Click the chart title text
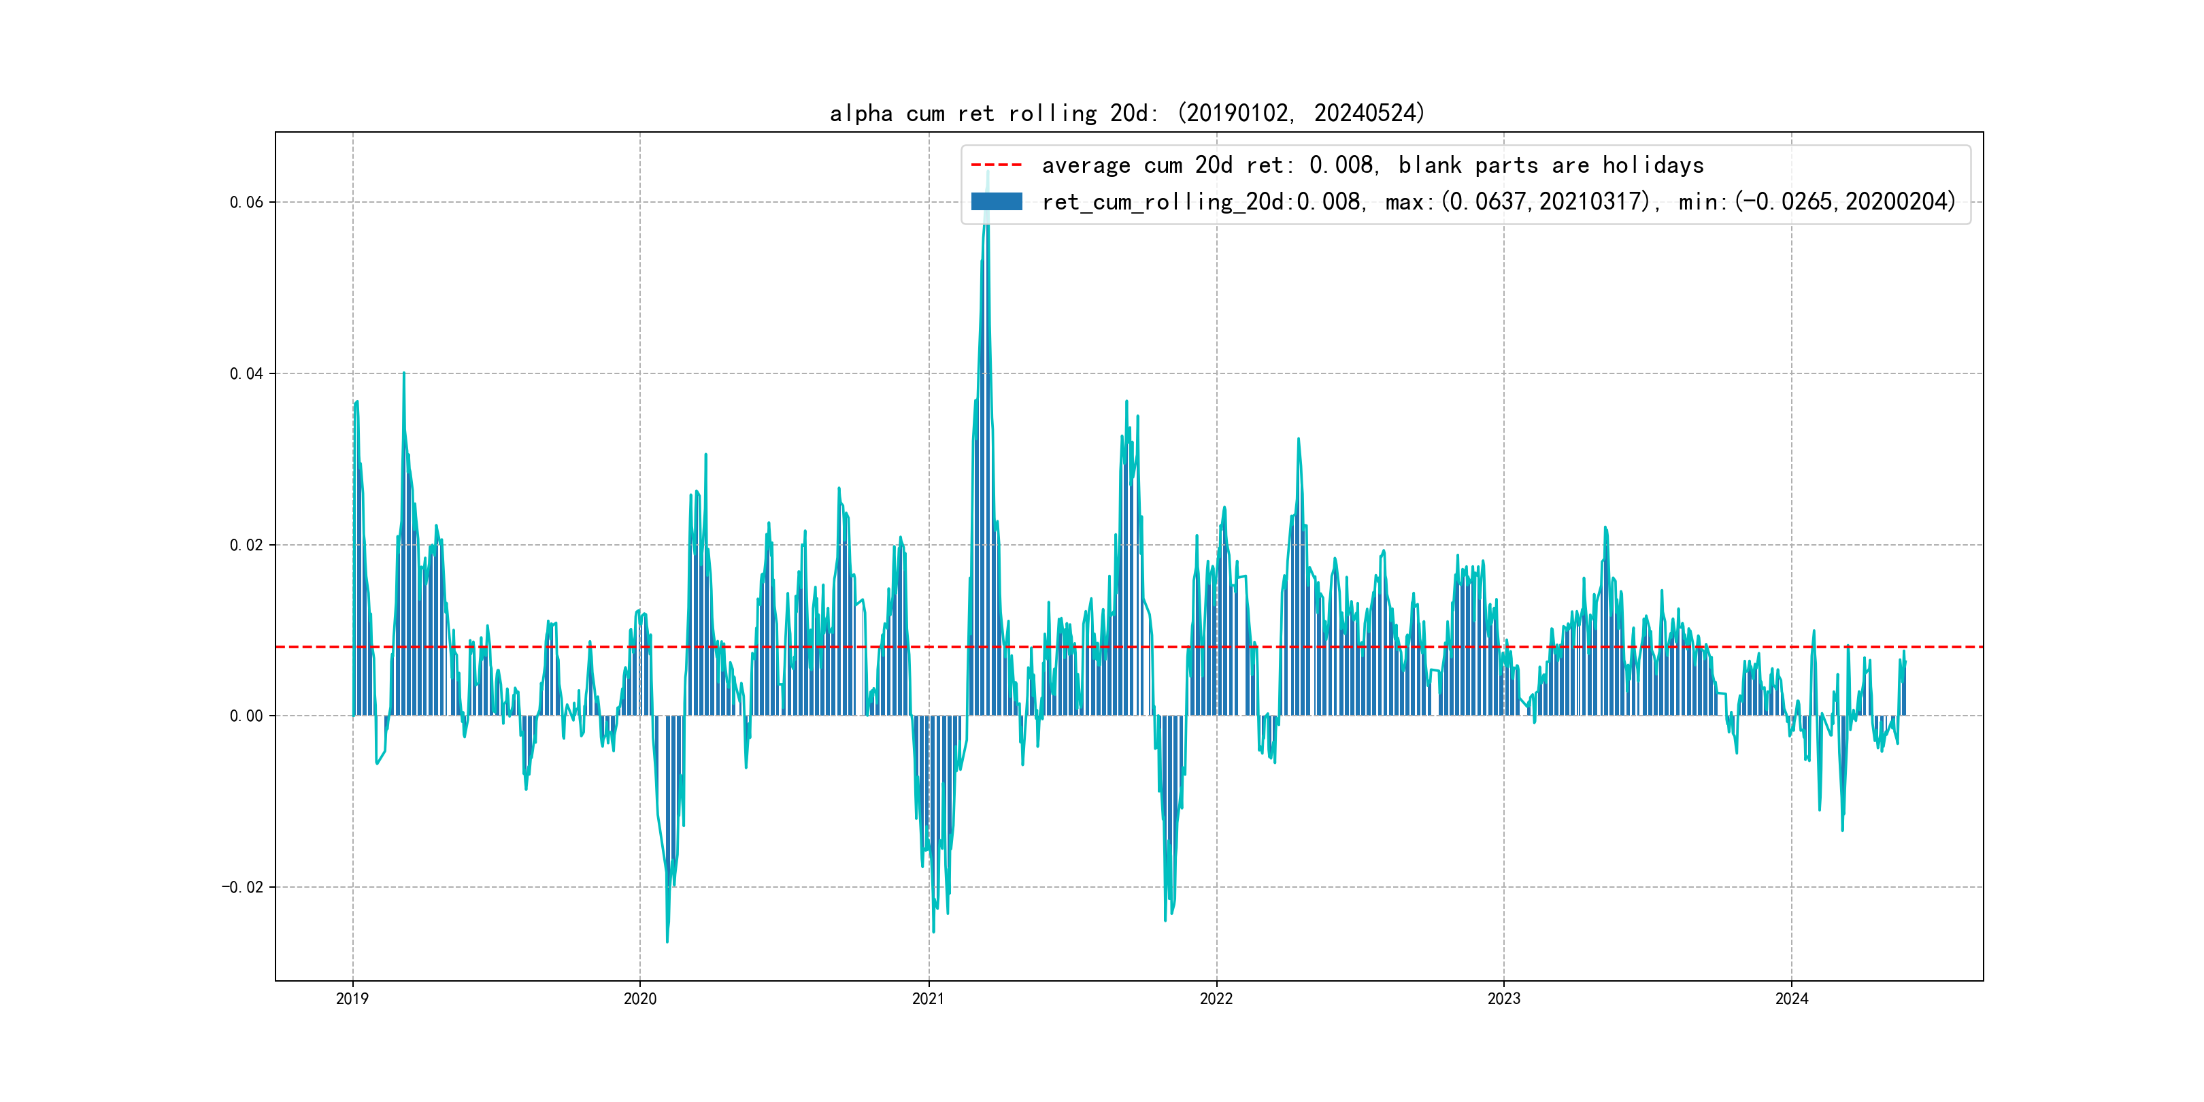Viewport: 2204px width, 1102px height. click(1126, 114)
